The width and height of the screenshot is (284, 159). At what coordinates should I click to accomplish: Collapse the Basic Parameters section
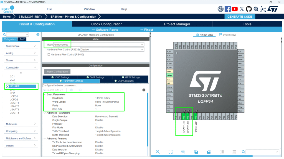(x=45, y=95)
